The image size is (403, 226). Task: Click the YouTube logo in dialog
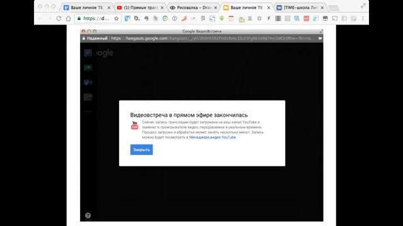[134, 126]
